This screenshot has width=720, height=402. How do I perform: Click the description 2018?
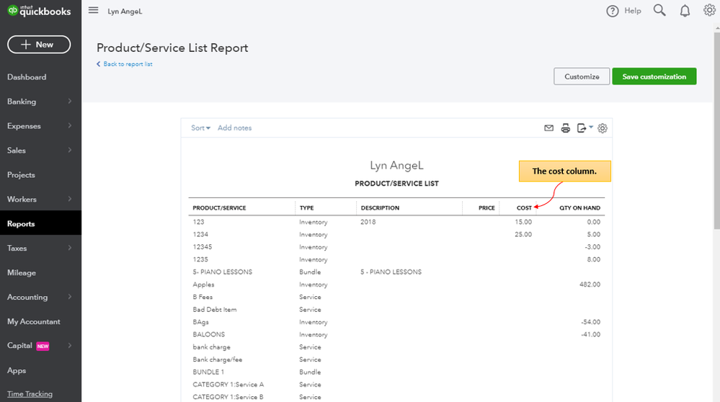[368, 222]
